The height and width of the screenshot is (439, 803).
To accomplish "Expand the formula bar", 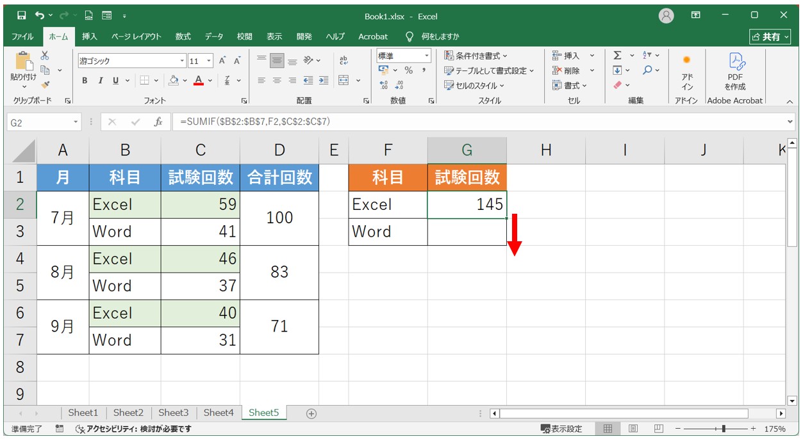I will click(x=789, y=122).
